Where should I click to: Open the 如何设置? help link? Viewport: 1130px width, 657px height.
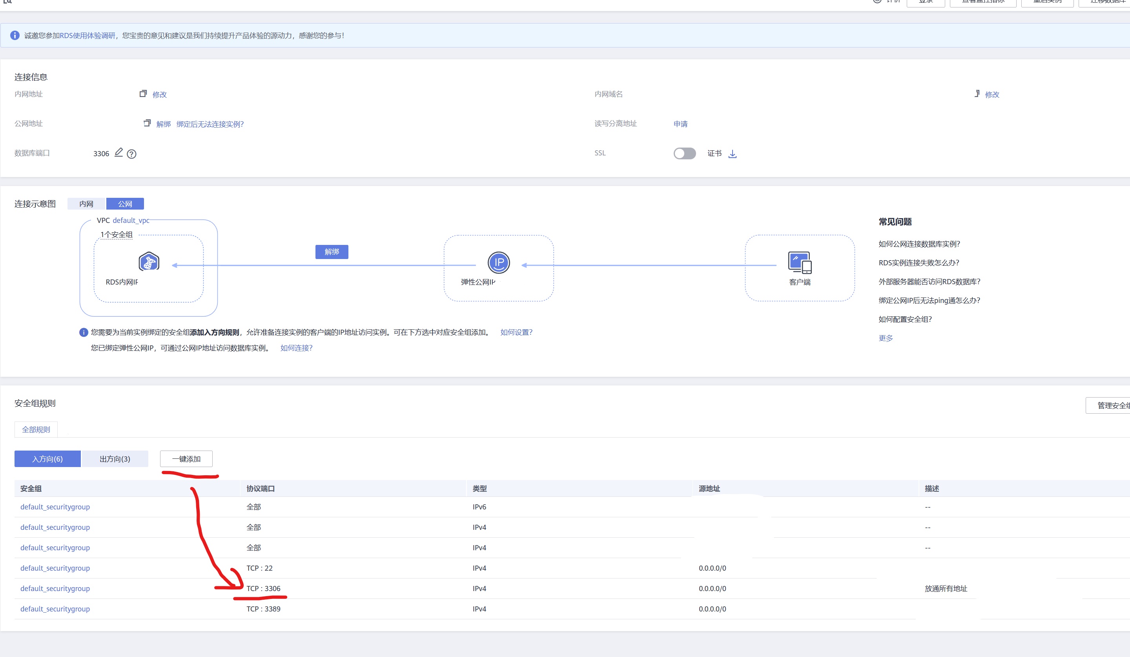516,332
